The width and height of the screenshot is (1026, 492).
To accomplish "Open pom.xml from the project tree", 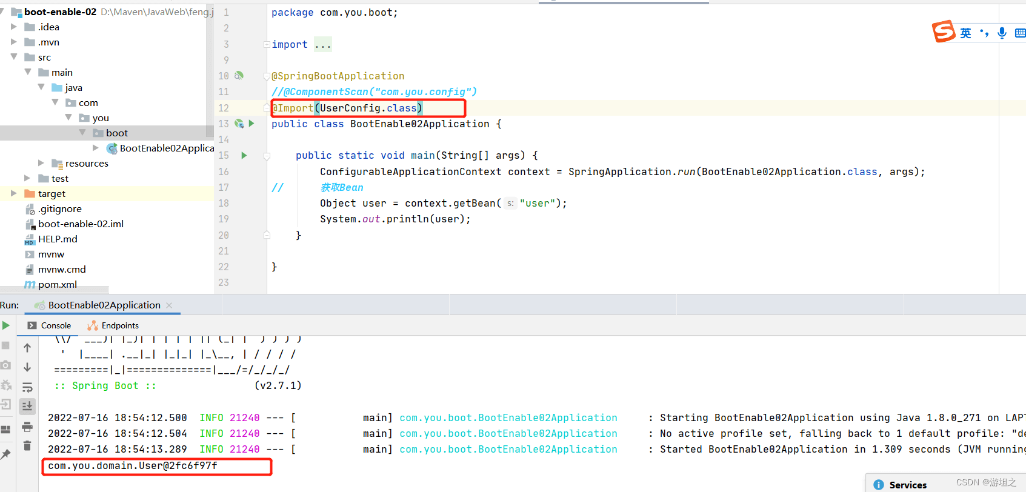I will tap(57, 284).
